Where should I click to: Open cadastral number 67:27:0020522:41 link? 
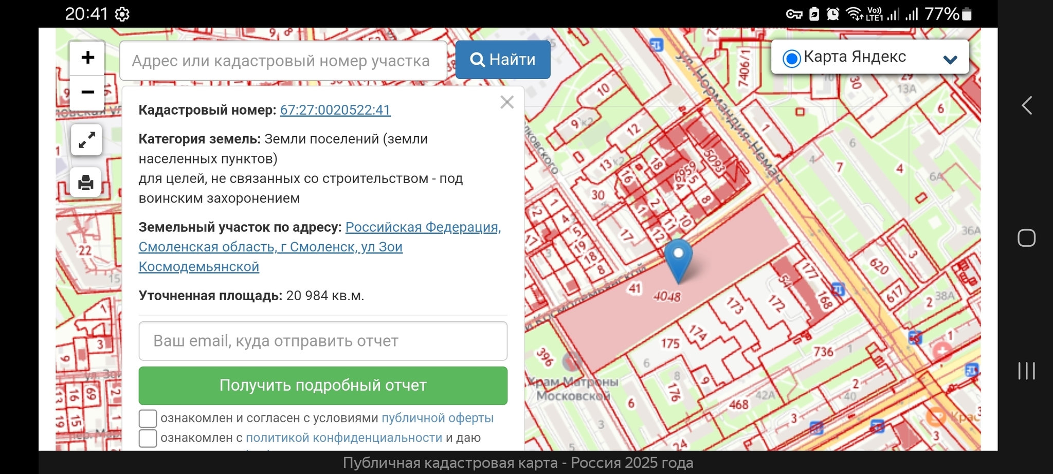[x=335, y=110]
